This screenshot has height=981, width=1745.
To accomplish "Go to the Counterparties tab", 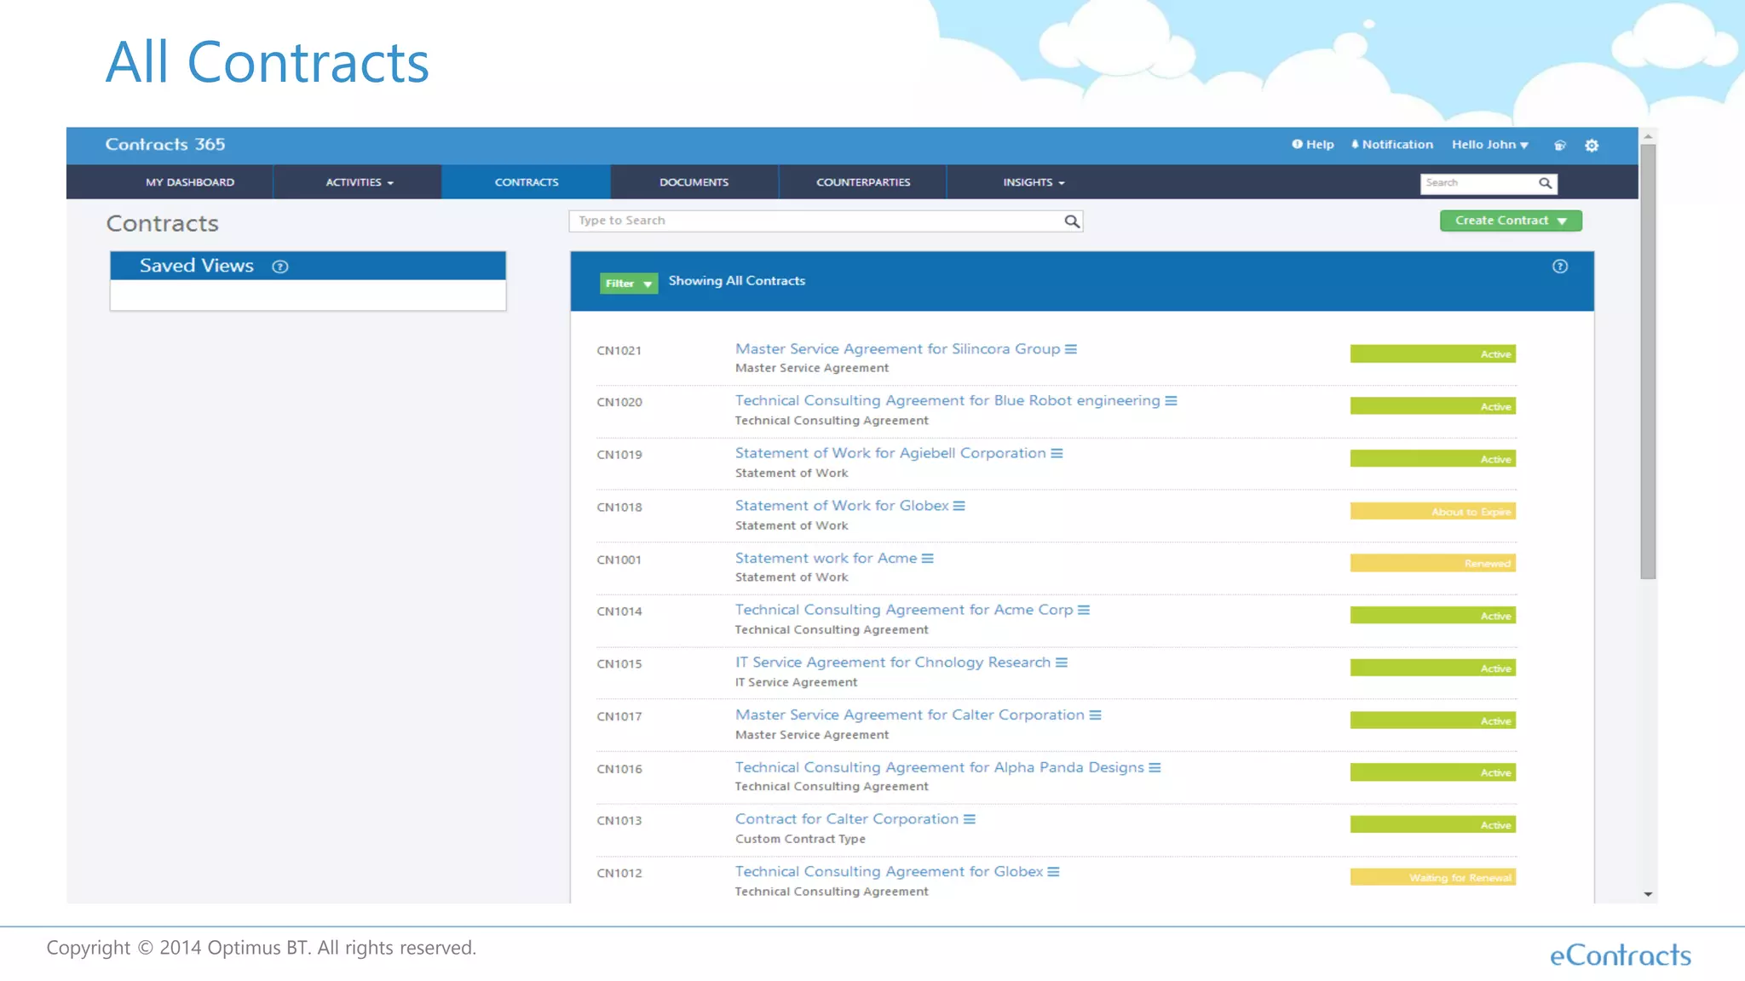I will click(862, 182).
